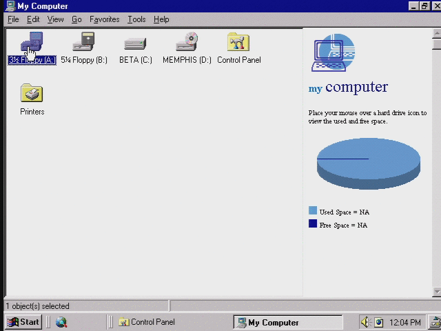Select the BETA (C:) hard drive icon
Screen dimensions: 441x331
tap(135, 43)
